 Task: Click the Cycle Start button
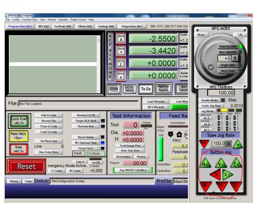(x=20, y=121)
